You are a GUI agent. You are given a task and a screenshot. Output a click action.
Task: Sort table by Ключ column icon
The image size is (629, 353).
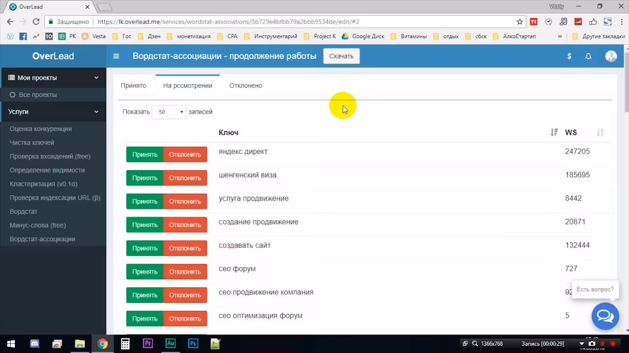click(x=554, y=132)
